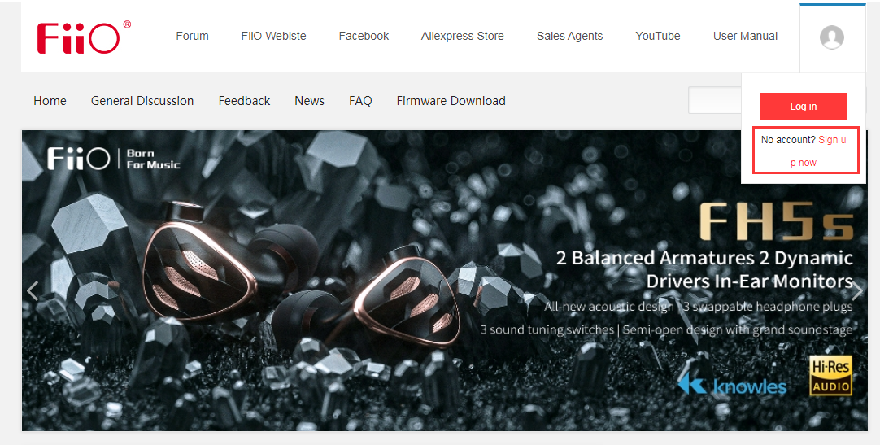Open the Forum link in top navigation

(x=192, y=37)
